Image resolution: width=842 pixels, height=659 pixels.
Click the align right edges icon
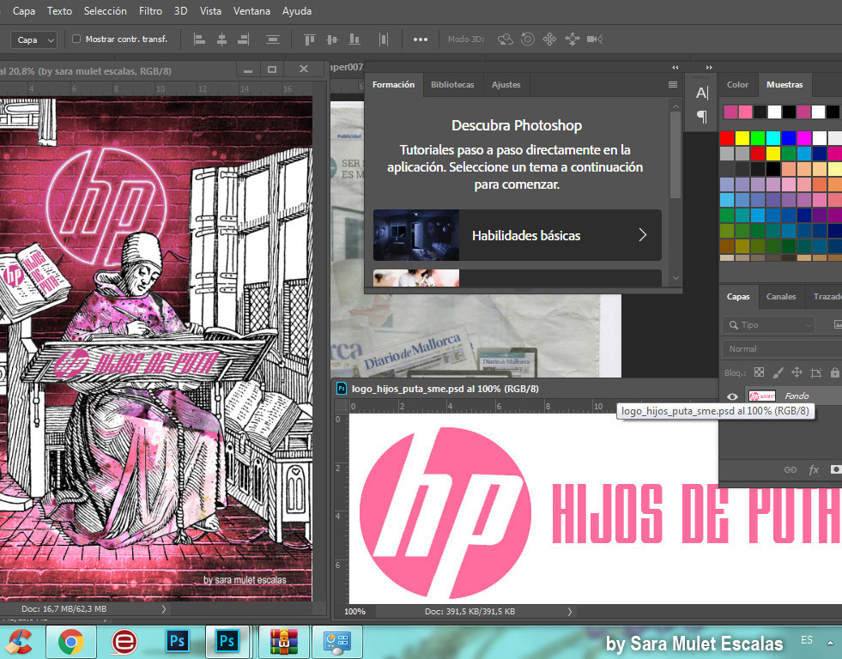243,39
